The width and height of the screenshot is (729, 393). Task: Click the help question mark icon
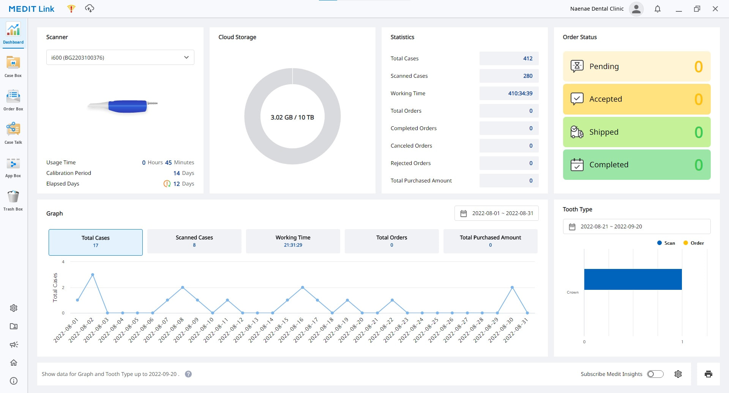(x=188, y=374)
